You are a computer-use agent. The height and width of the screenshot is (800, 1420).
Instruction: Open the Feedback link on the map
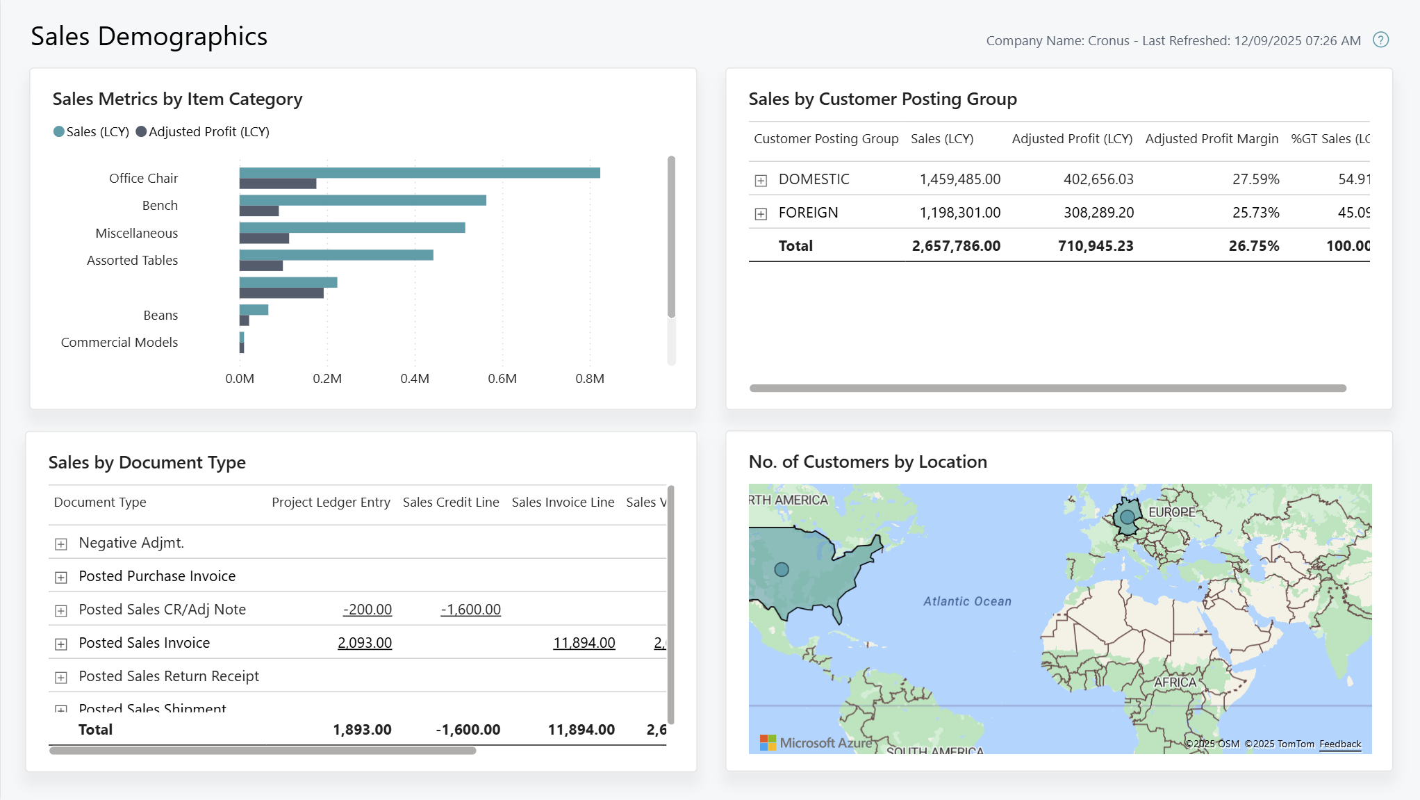(1340, 744)
